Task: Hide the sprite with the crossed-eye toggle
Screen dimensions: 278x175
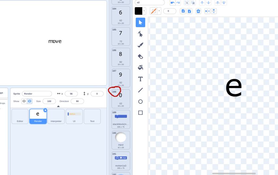Action: pos(30,101)
